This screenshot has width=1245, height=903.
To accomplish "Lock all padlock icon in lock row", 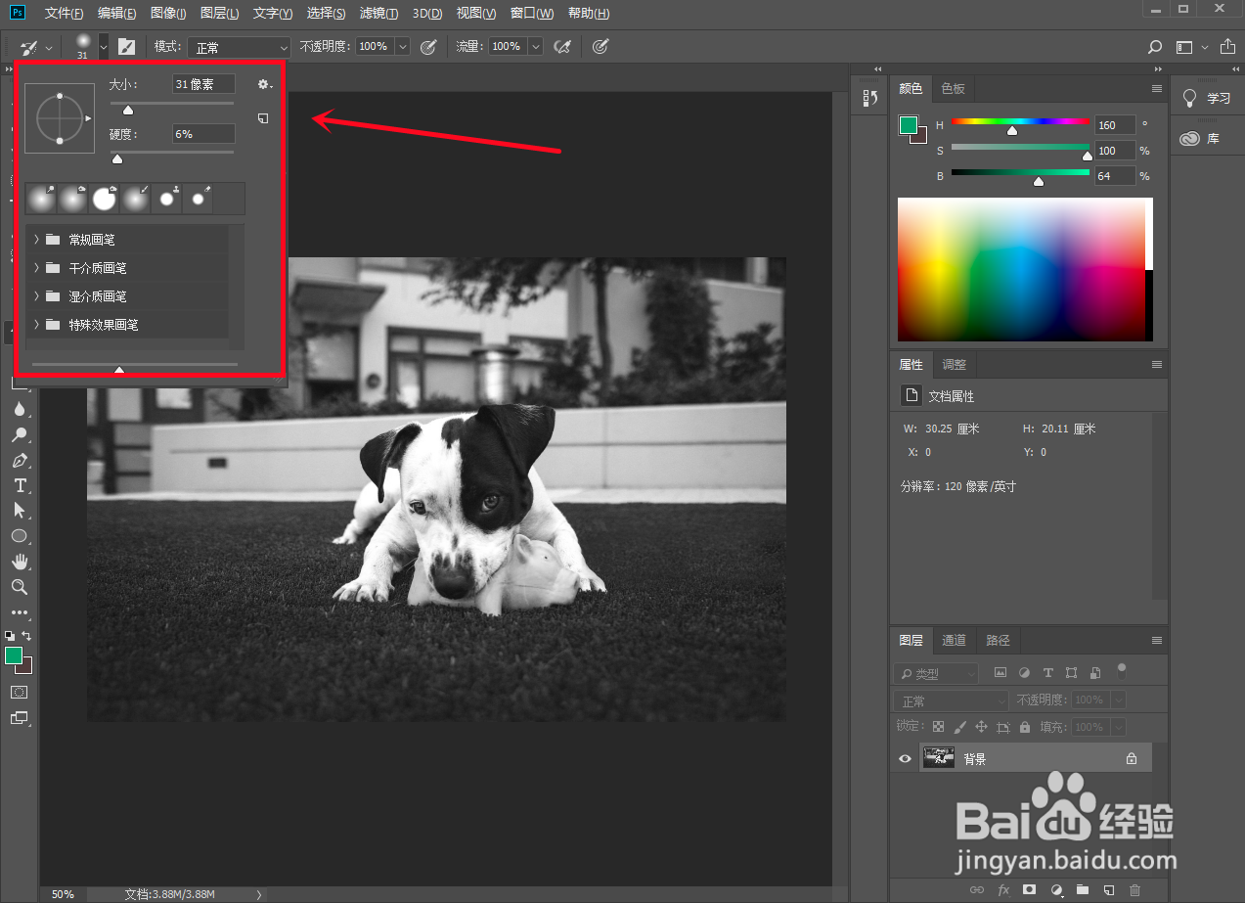I will (1025, 727).
